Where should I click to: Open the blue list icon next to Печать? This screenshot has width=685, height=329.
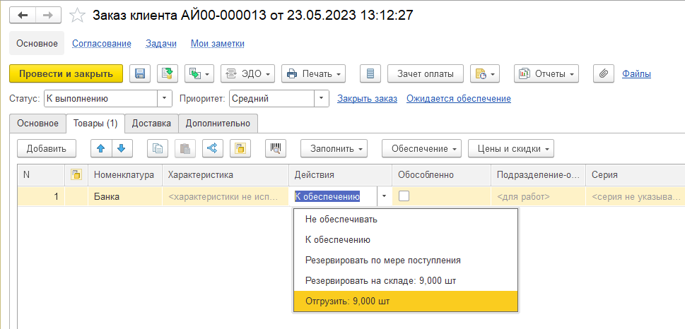point(370,73)
